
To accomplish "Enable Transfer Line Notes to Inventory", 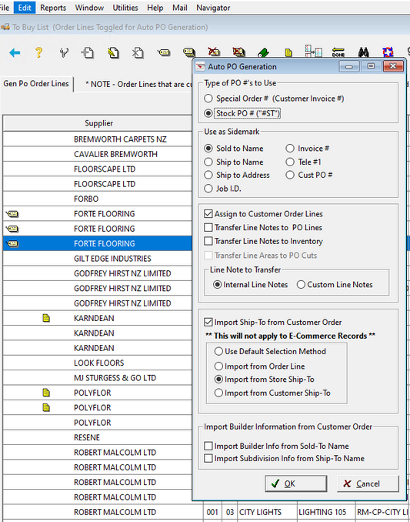I will point(208,241).
